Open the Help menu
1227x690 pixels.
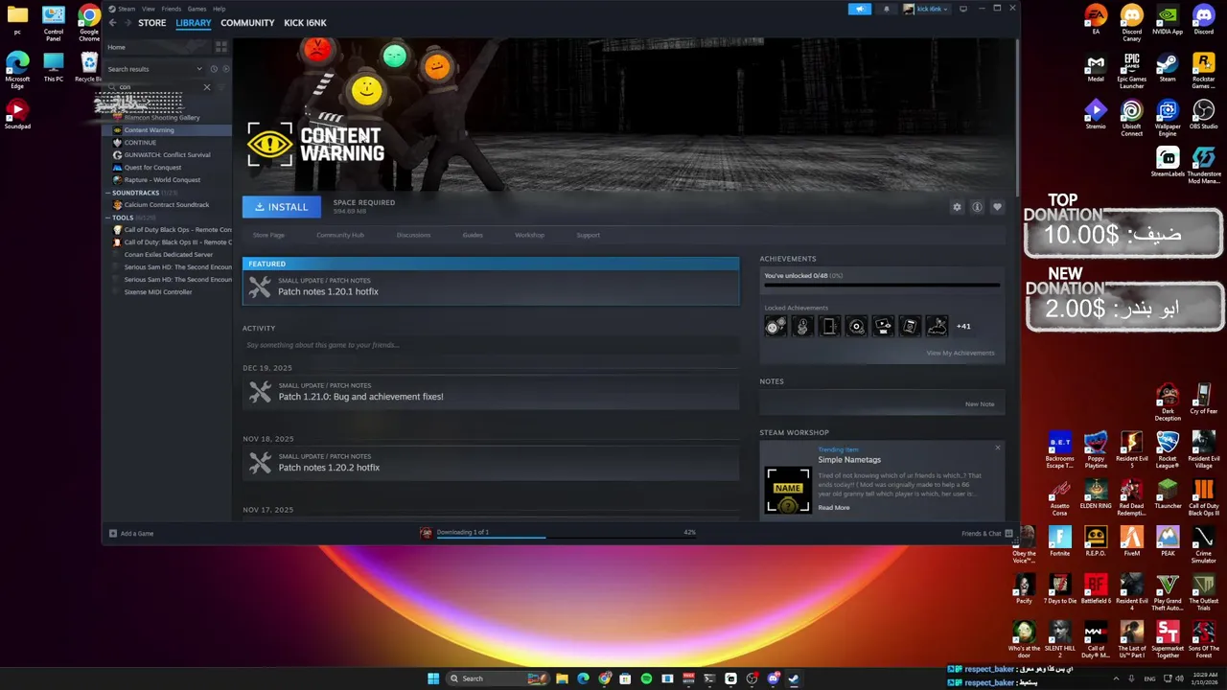tap(220, 9)
